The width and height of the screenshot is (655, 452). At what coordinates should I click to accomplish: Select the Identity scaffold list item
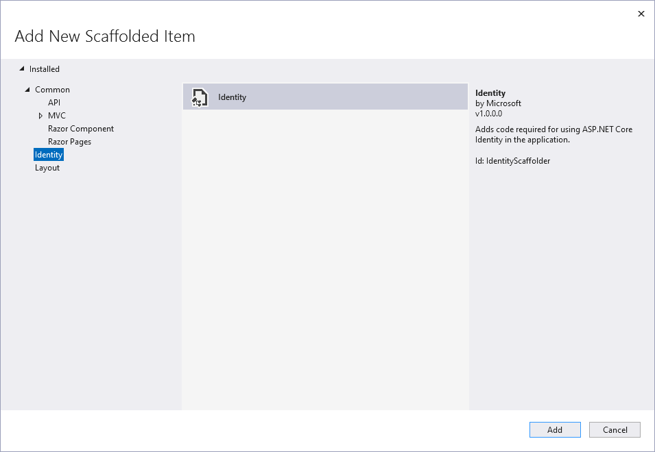pyautogui.click(x=325, y=97)
